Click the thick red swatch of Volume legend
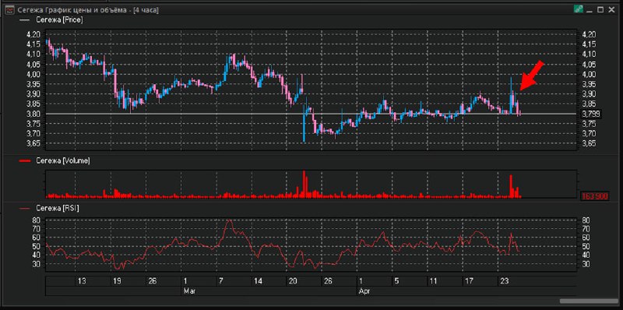Screen dimensions: 623x310 point(24,161)
